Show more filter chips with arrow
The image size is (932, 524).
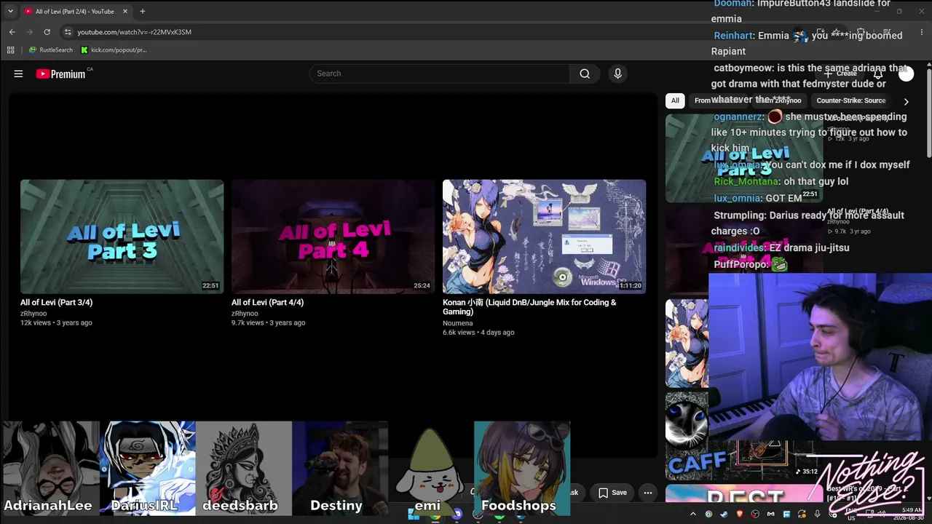pyautogui.click(x=906, y=101)
